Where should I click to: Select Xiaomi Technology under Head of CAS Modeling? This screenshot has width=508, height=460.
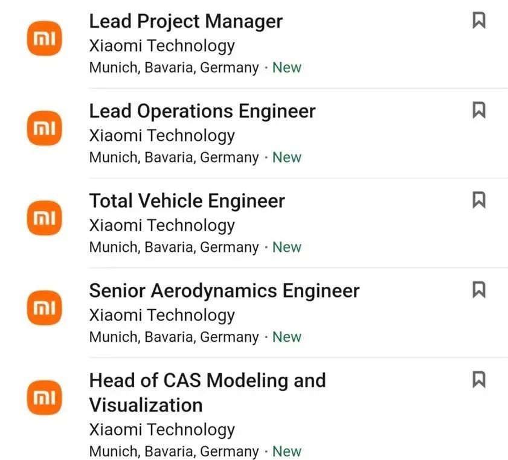click(x=162, y=430)
